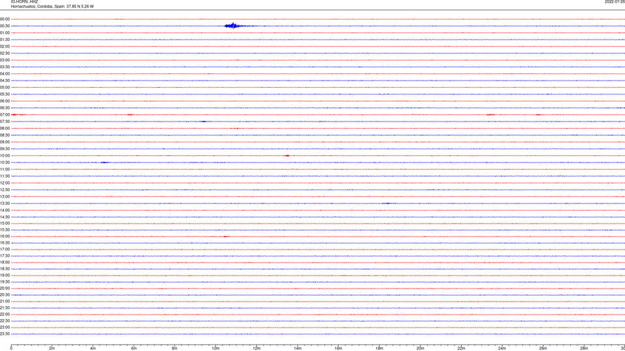625x351 pixels.
Task: Click the 14m tick on the minute axis
Action: pyautogui.click(x=298, y=348)
